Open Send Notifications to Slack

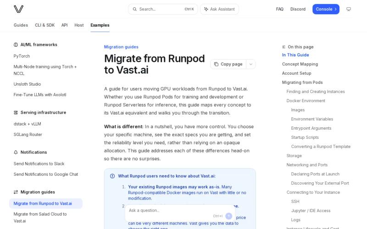pyautogui.click(x=39, y=164)
